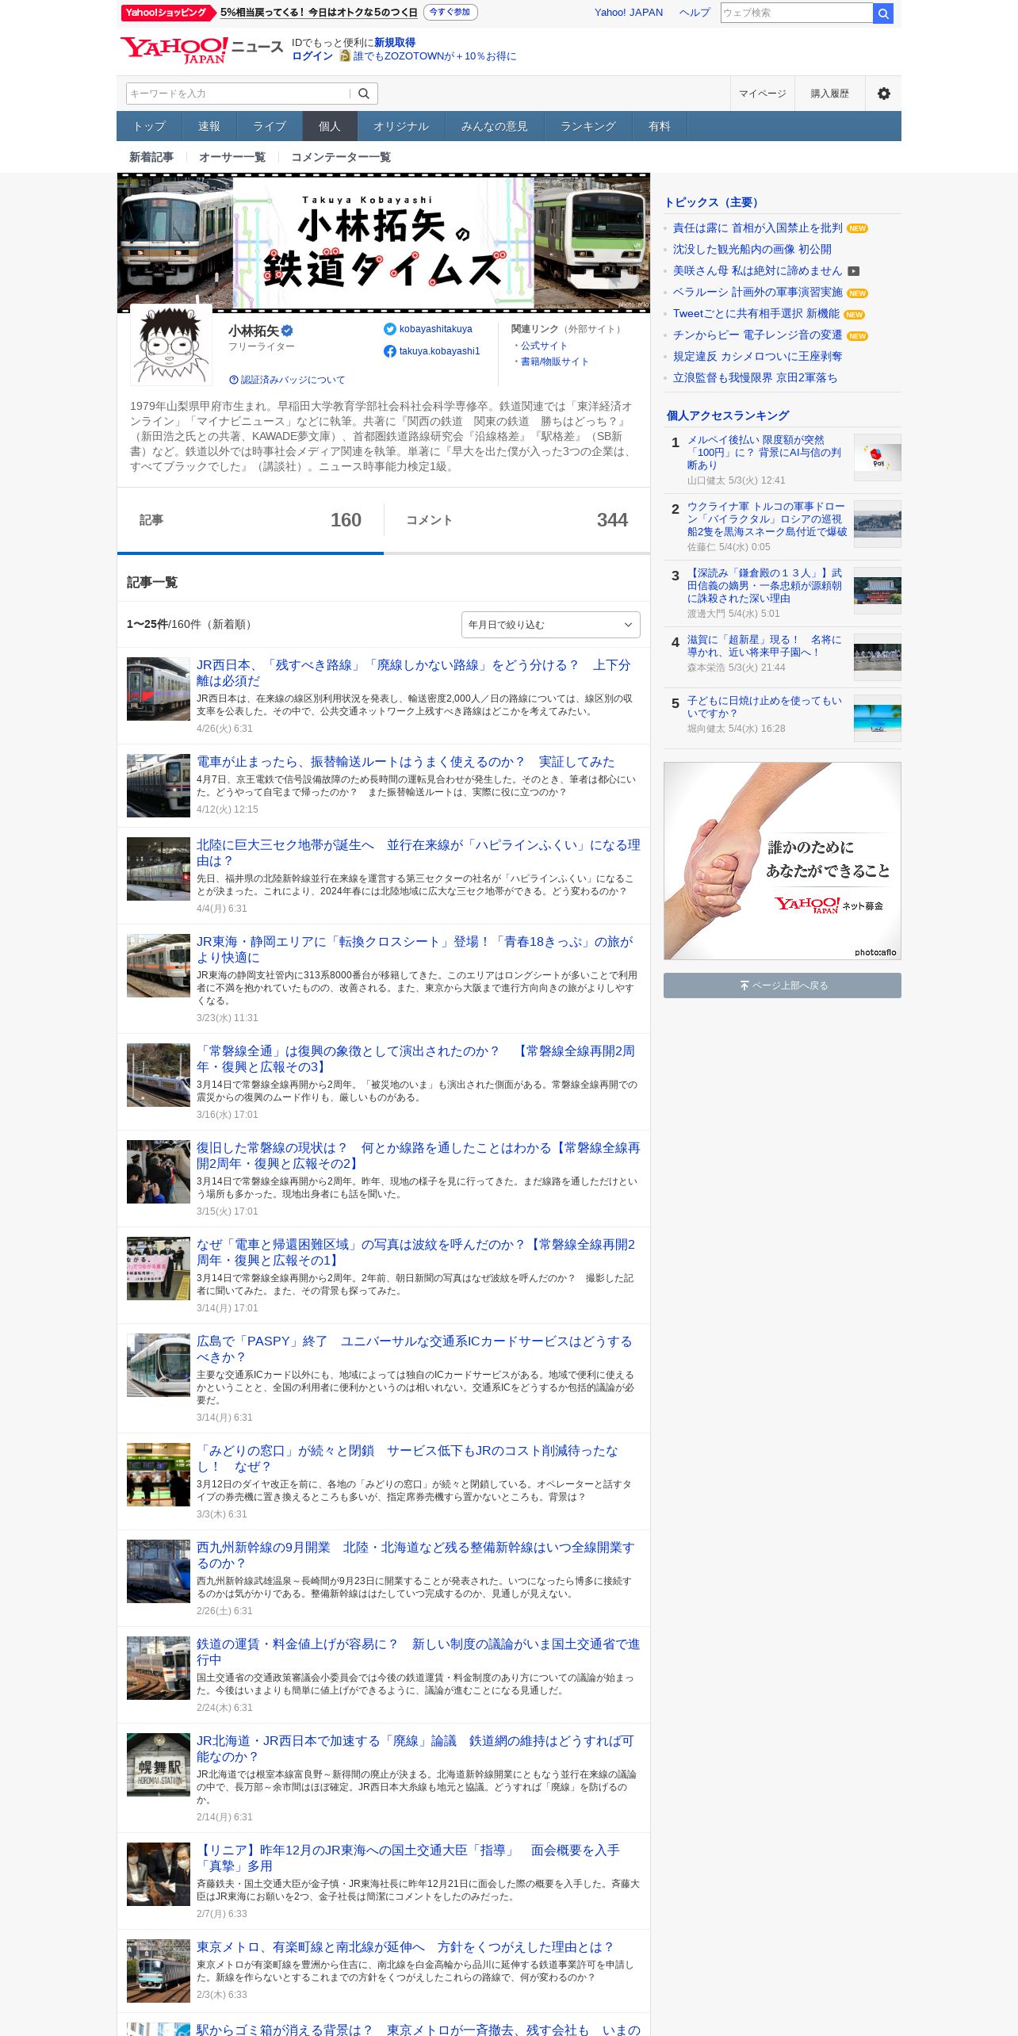
Task: Switch to the トップ tab
Action: pos(149,126)
